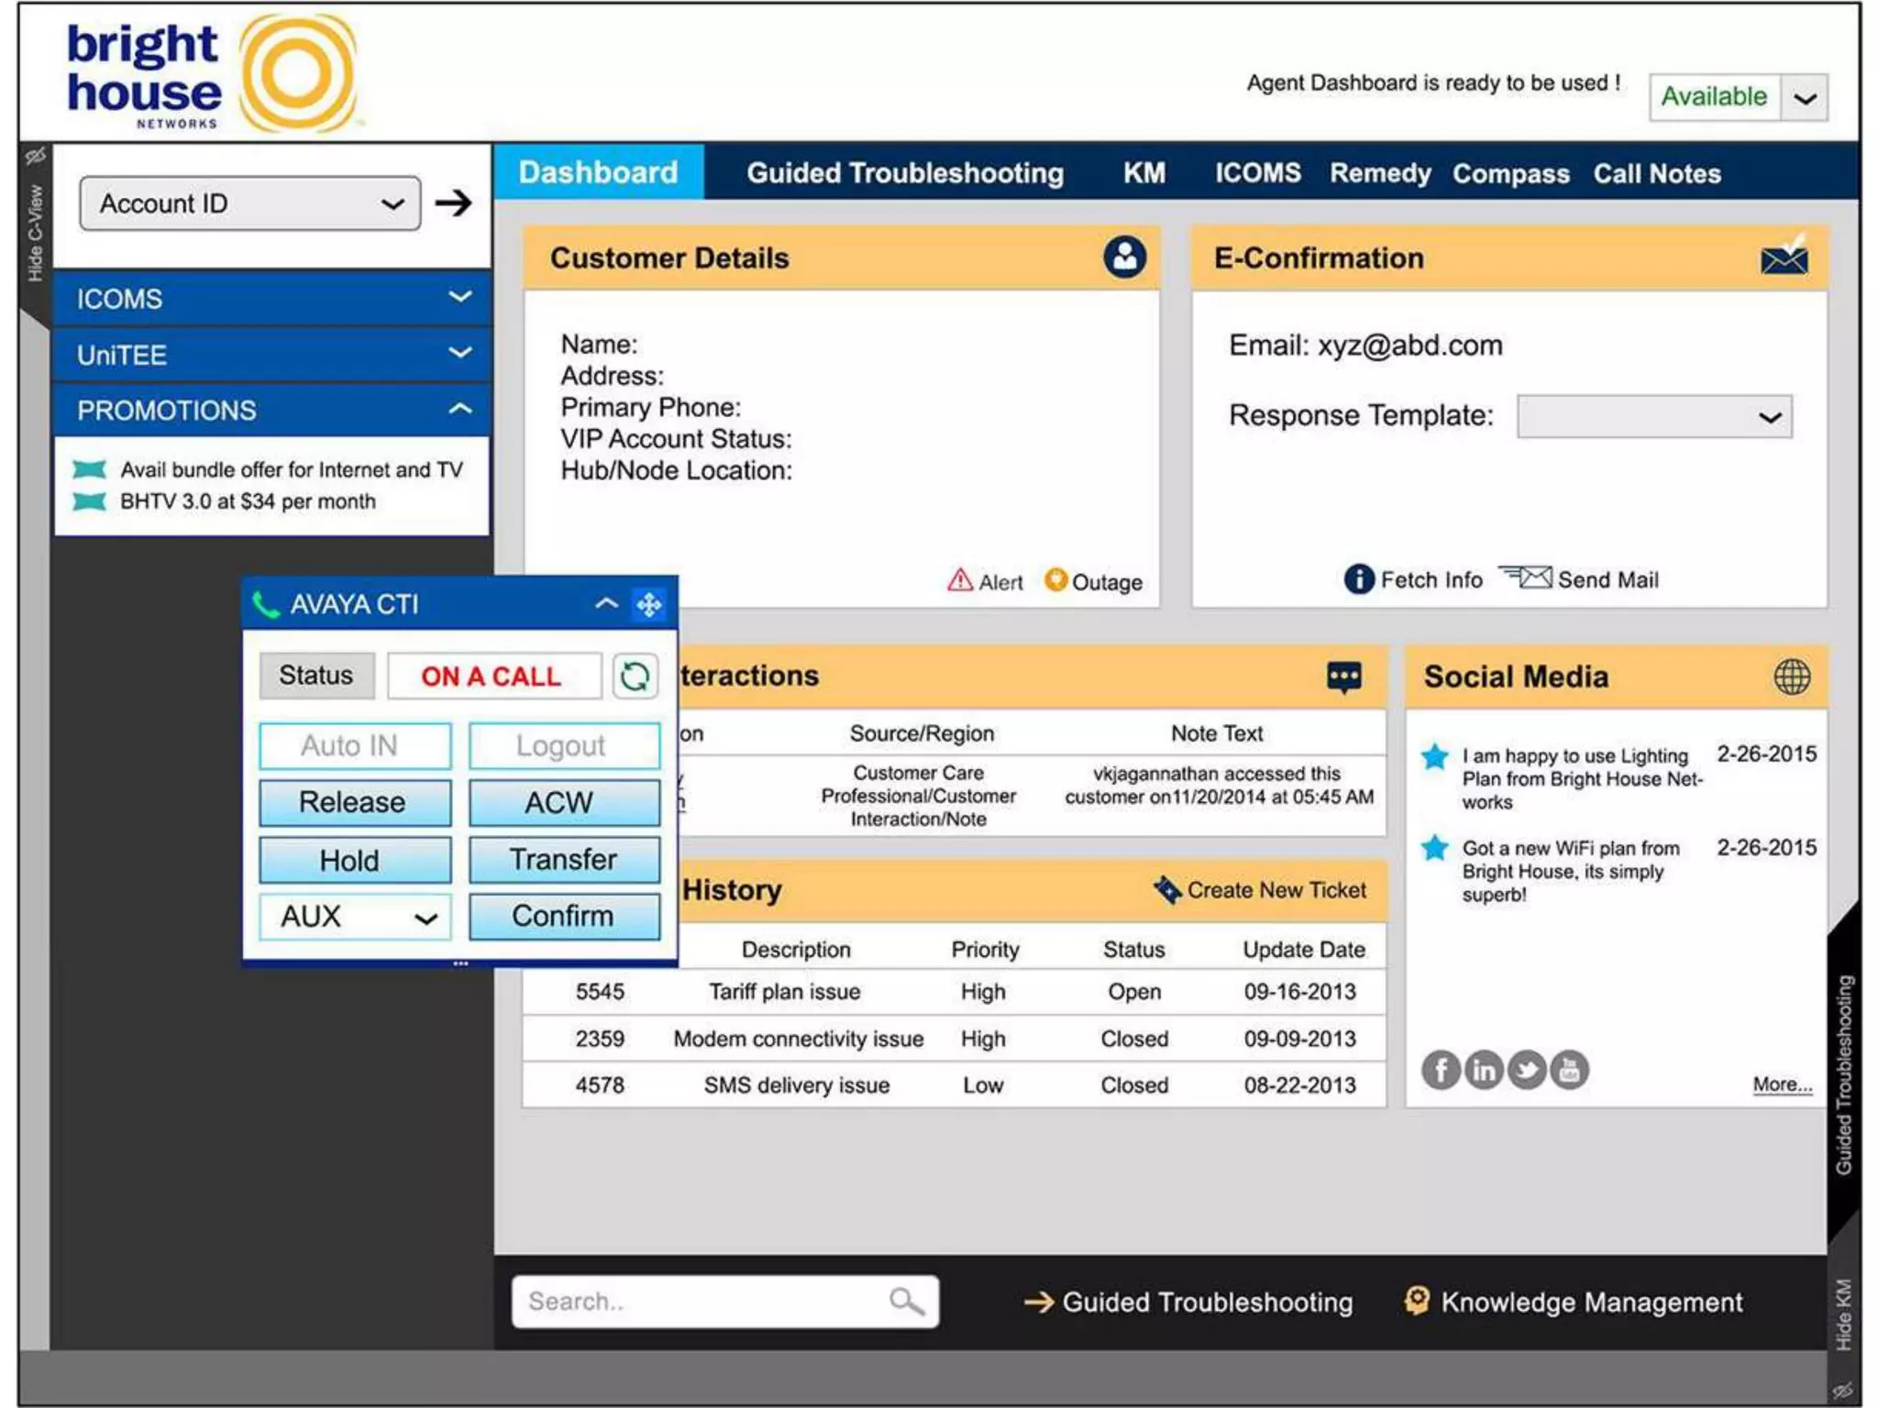Click the 'Avail bundle offer for Internet and TV' promotion
This screenshot has height=1408, width=1878.
click(292, 469)
